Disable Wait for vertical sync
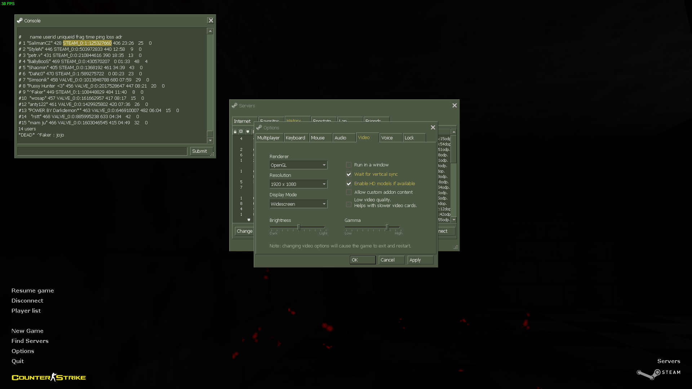The height and width of the screenshot is (389, 692). (x=349, y=174)
